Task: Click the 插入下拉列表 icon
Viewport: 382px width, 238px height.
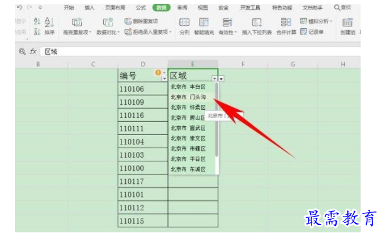Action: coord(257,23)
